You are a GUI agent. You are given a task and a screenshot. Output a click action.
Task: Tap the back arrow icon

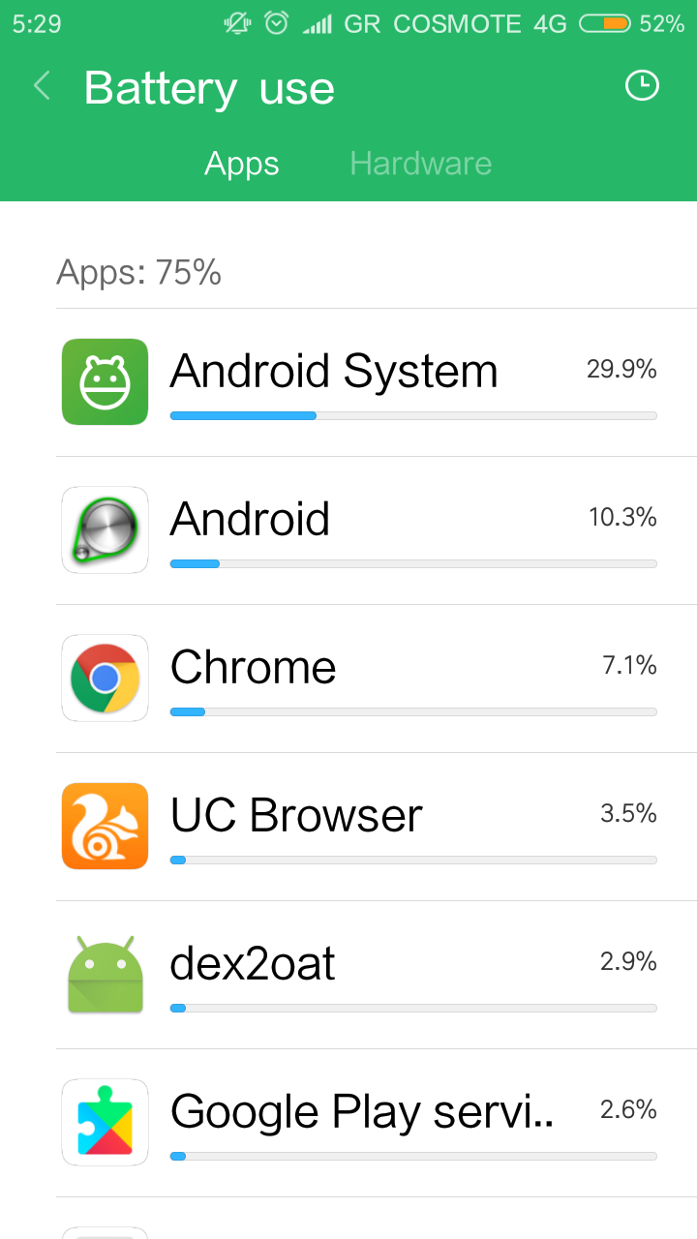(x=42, y=86)
